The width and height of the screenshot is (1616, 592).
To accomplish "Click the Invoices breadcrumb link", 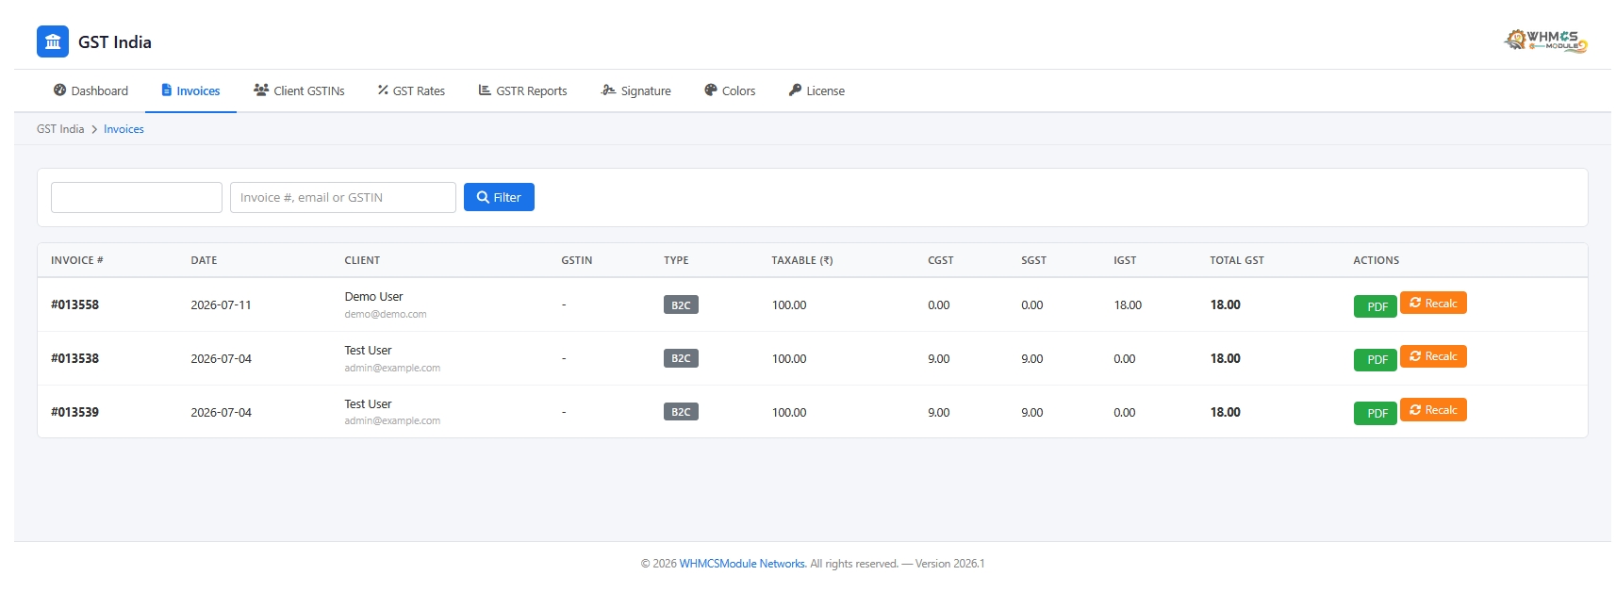I will click(x=124, y=129).
